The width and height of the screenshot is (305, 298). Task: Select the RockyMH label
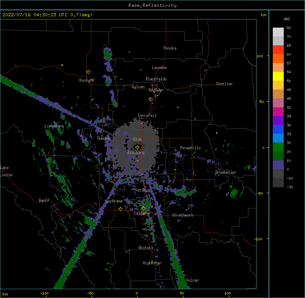(x=87, y=80)
